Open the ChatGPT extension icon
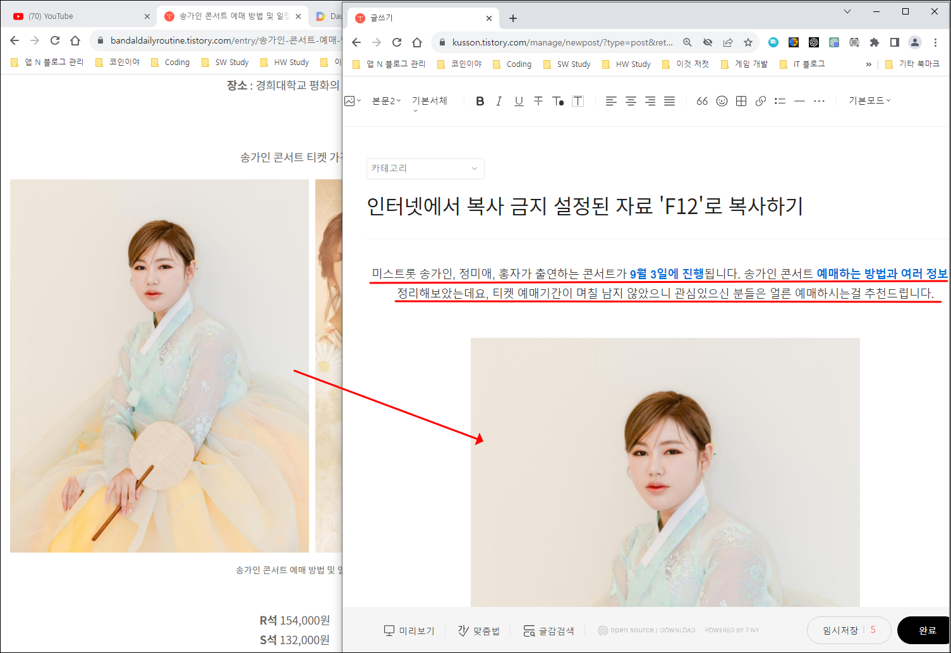 pos(814,42)
